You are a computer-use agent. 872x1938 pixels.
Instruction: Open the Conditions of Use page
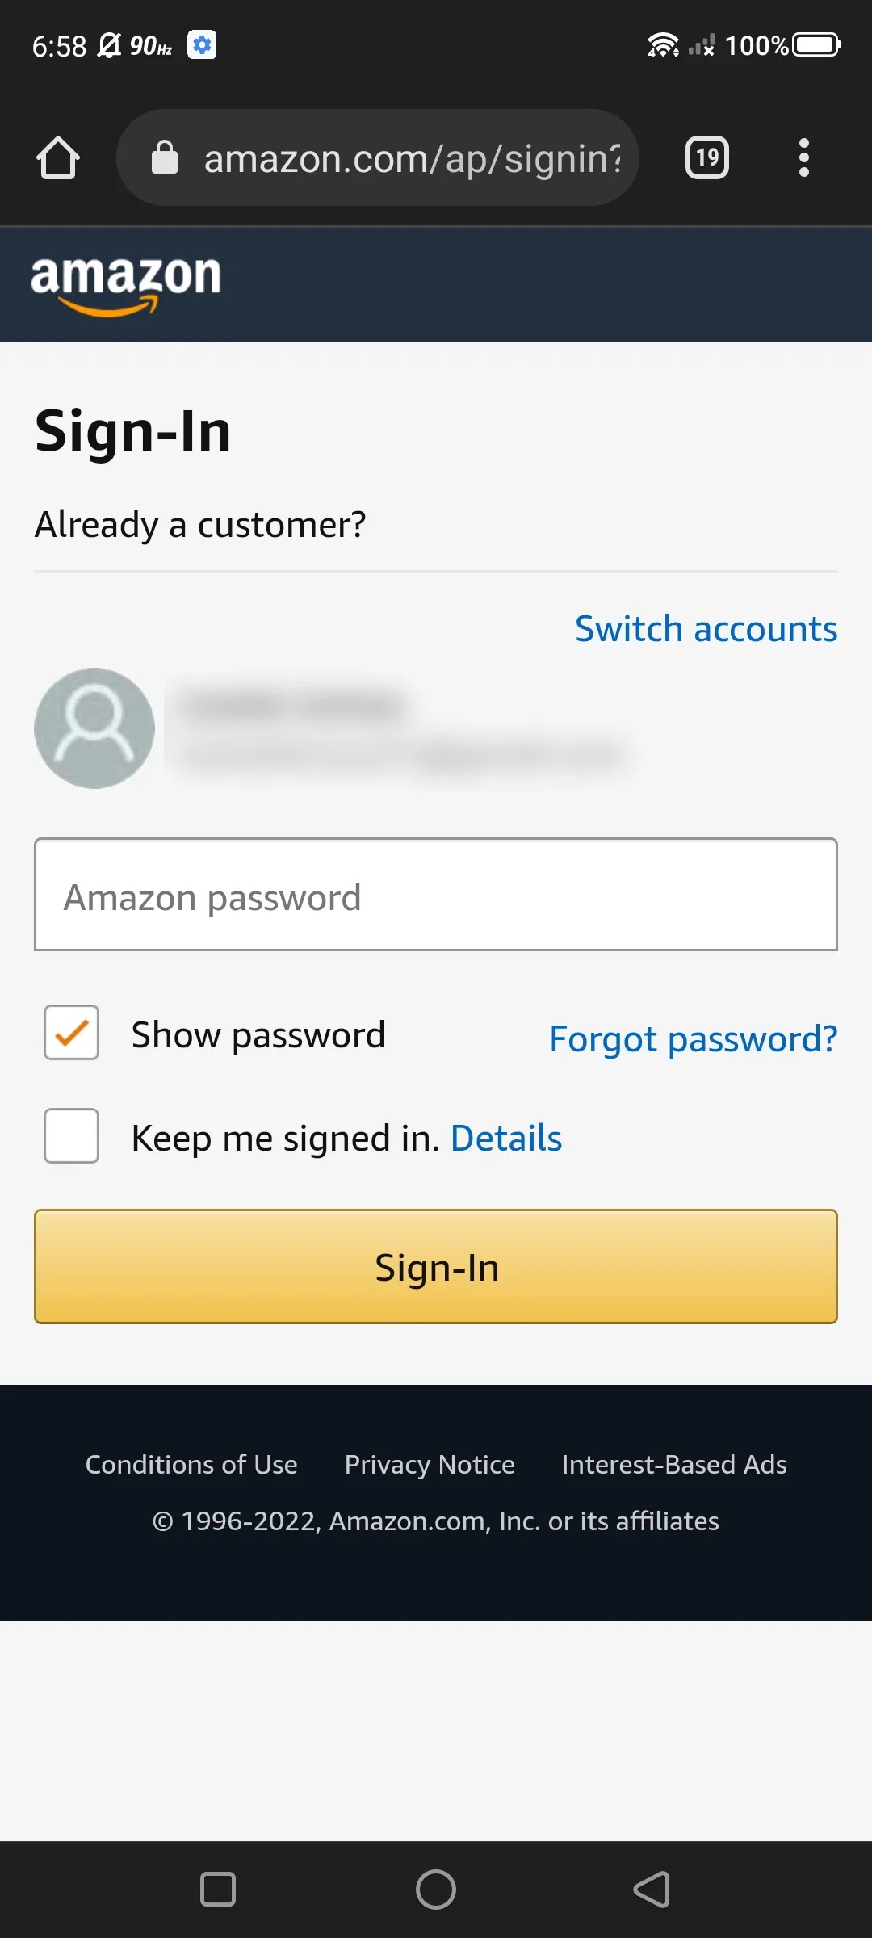pos(191,1464)
